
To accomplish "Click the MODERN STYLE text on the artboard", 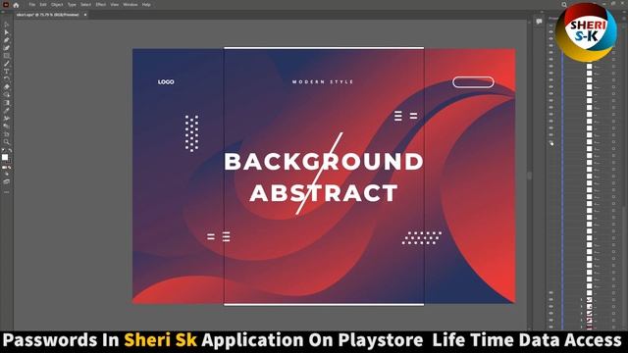I will pos(323,81).
